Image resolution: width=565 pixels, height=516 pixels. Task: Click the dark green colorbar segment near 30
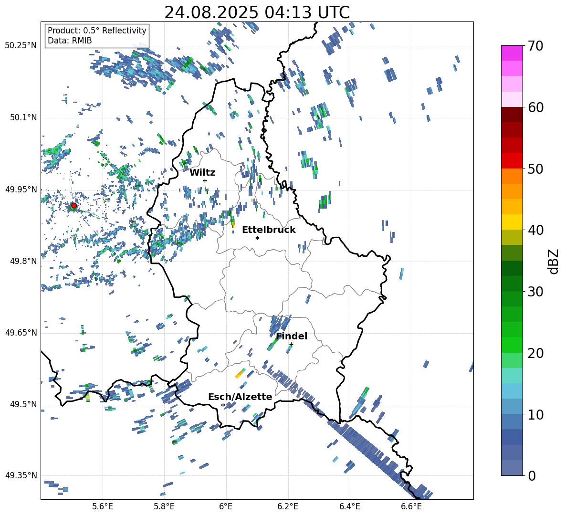click(512, 283)
